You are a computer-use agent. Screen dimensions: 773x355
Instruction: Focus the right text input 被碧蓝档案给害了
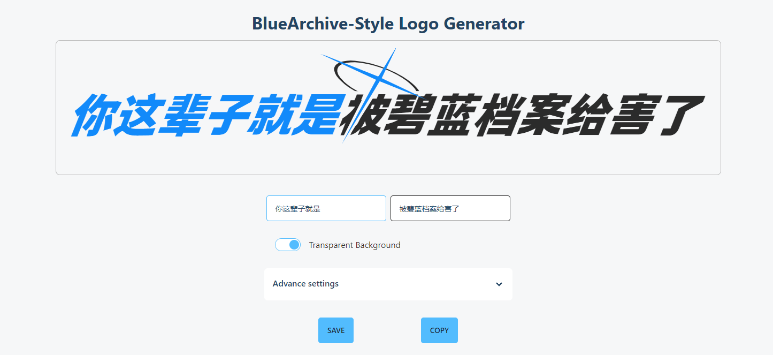[x=450, y=208]
